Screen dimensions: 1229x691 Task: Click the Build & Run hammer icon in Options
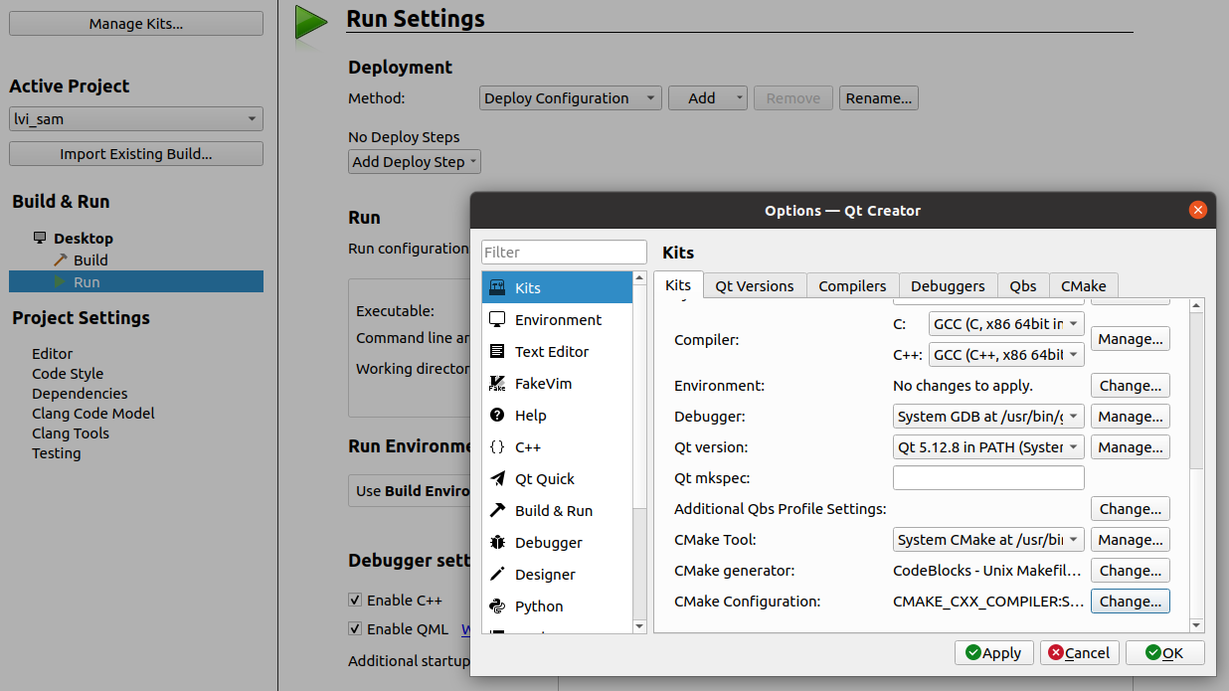(497, 511)
